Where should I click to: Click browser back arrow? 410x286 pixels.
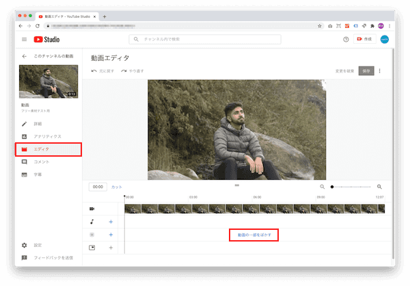click(x=20, y=26)
